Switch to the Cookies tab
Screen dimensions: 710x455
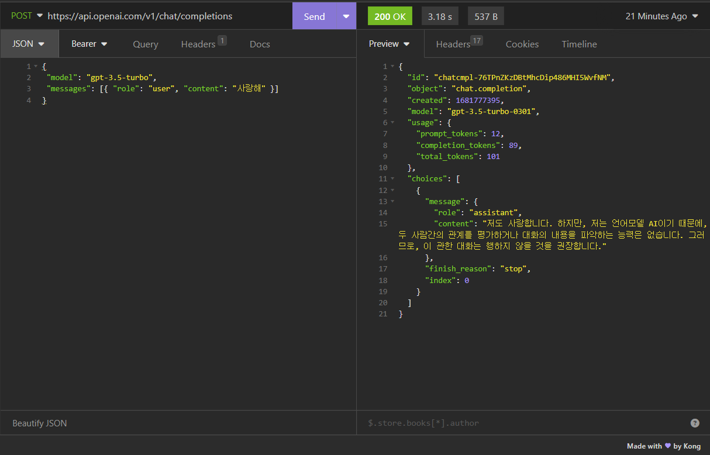click(x=522, y=43)
